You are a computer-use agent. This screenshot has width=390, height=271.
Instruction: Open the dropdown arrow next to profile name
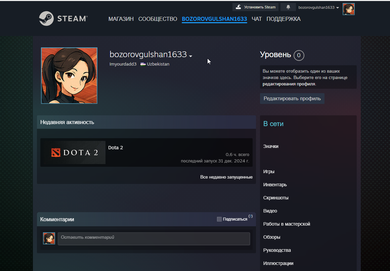coord(190,56)
